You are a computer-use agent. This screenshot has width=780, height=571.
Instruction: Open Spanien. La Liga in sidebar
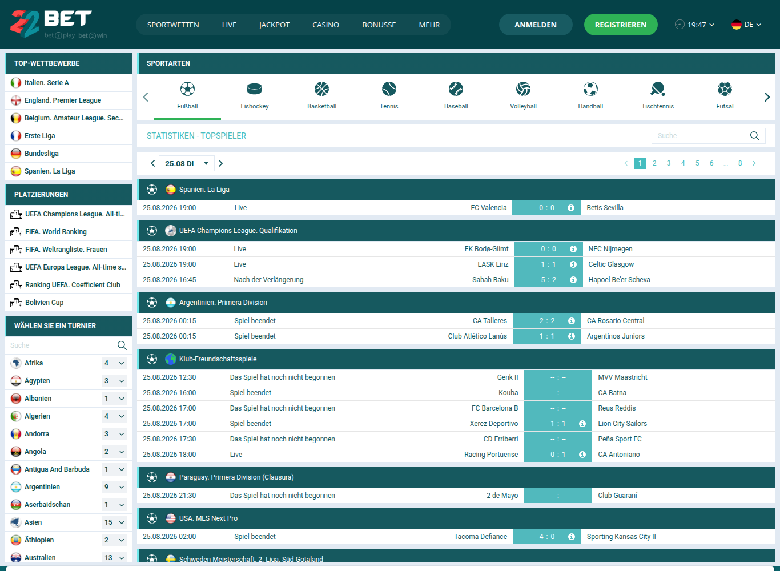pyautogui.click(x=69, y=171)
